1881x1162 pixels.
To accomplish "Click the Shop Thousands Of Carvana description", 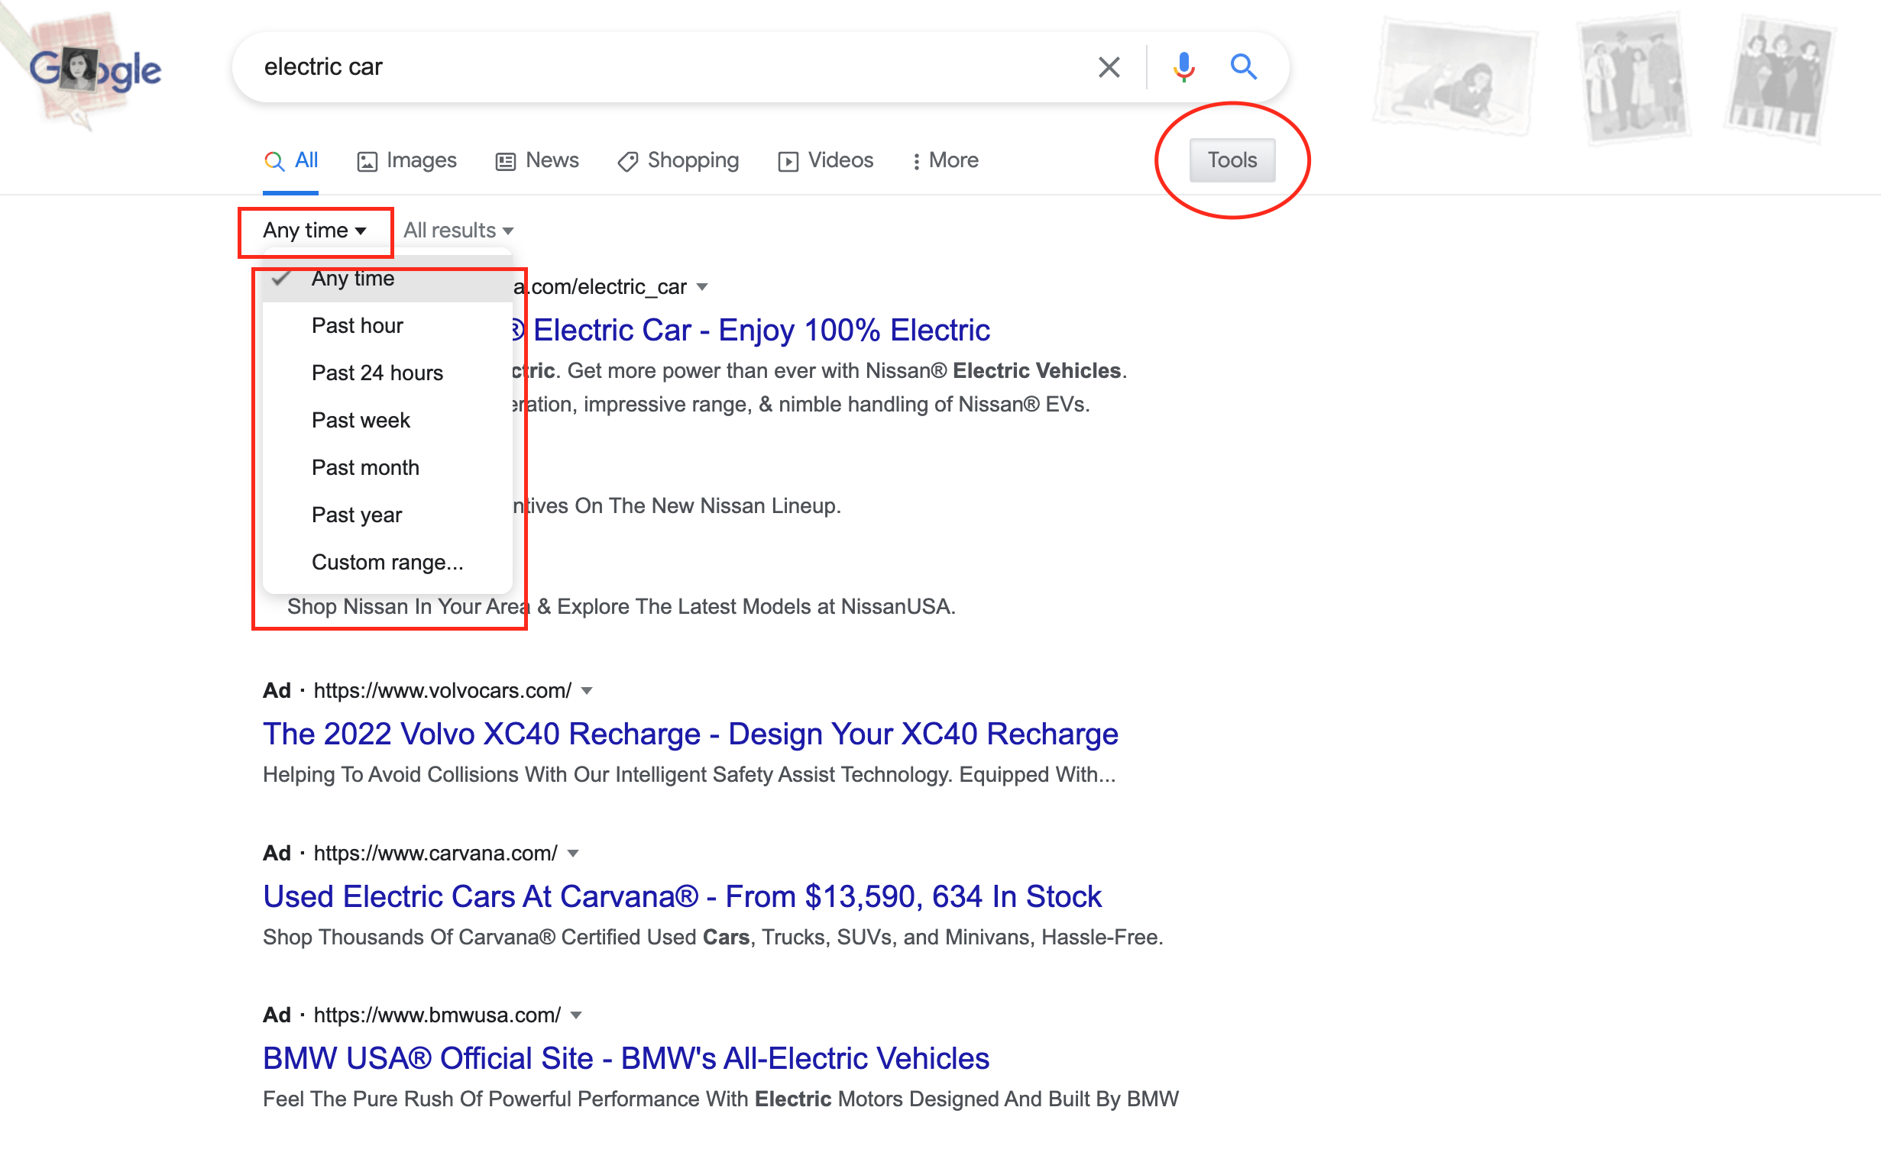I will pos(713,938).
